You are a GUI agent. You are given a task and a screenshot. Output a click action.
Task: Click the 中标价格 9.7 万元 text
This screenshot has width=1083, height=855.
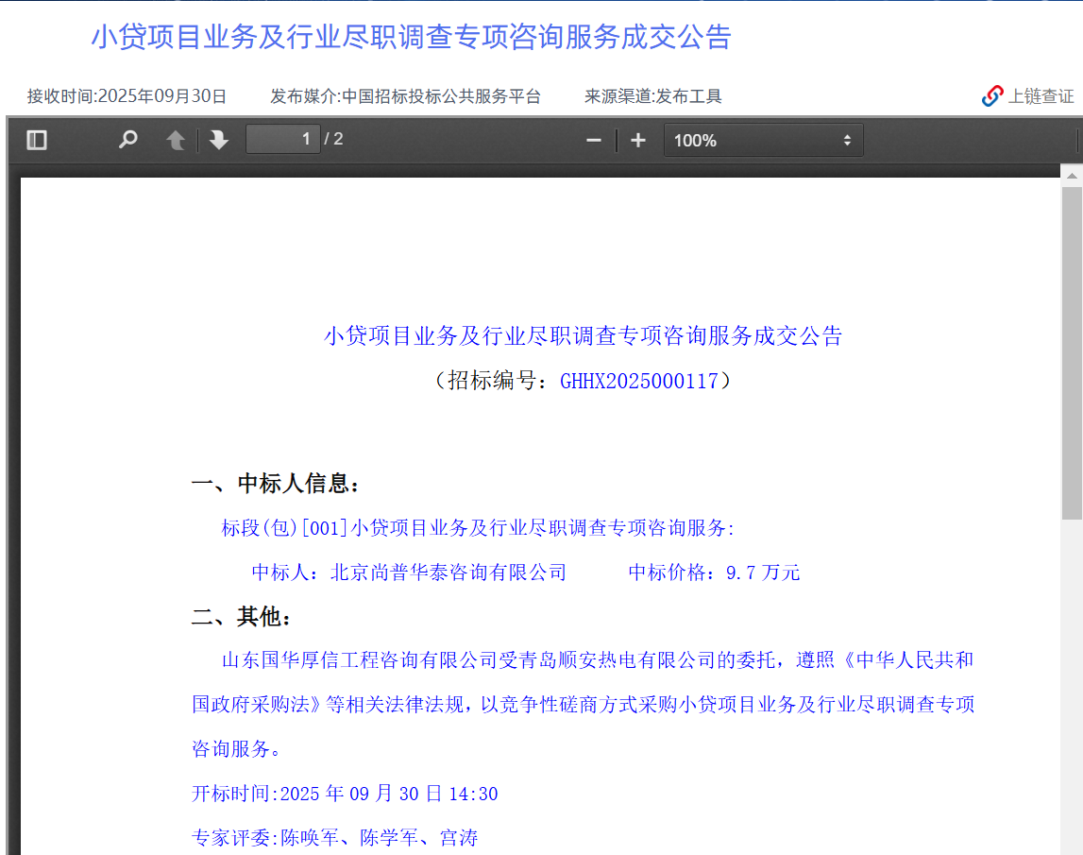(x=714, y=572)
